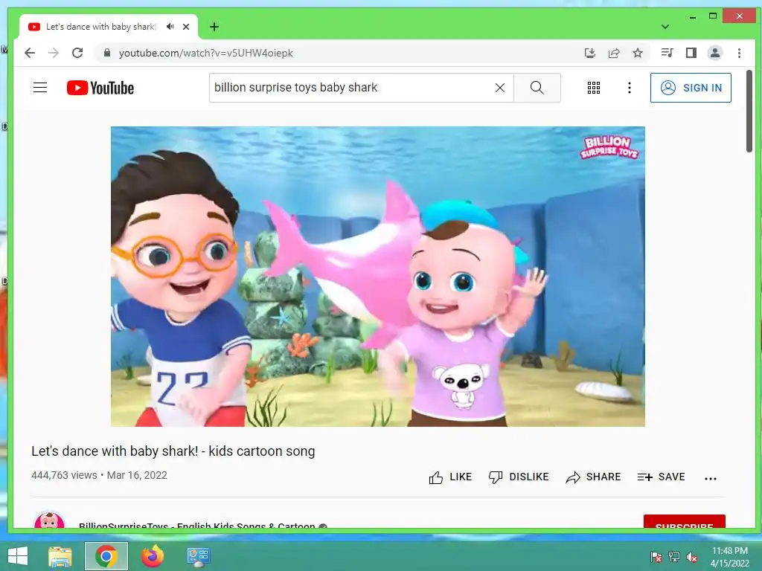Open the YouTube guide hamburger menu

click(40, 88)
